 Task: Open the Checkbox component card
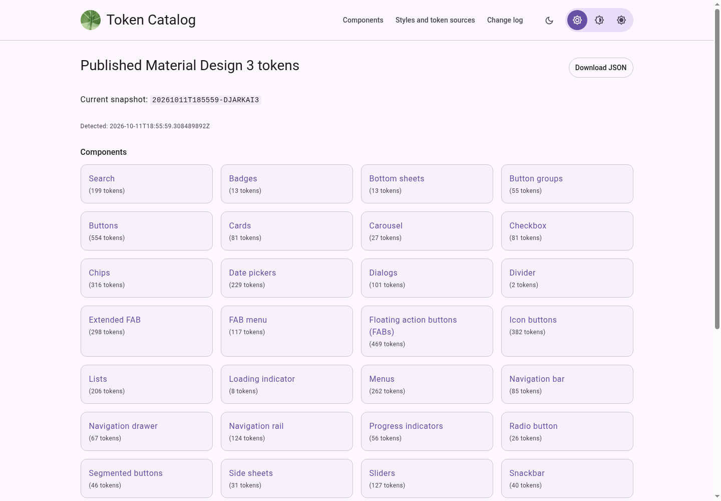(567, 231)
